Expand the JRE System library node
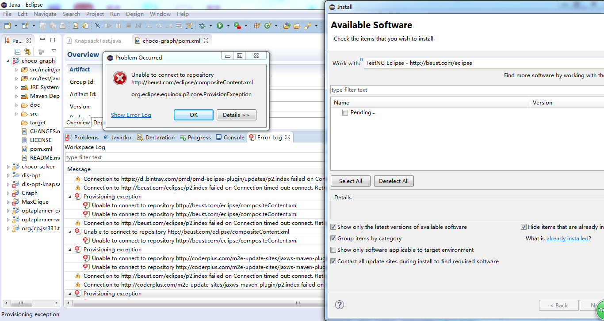 click(16, 87)
